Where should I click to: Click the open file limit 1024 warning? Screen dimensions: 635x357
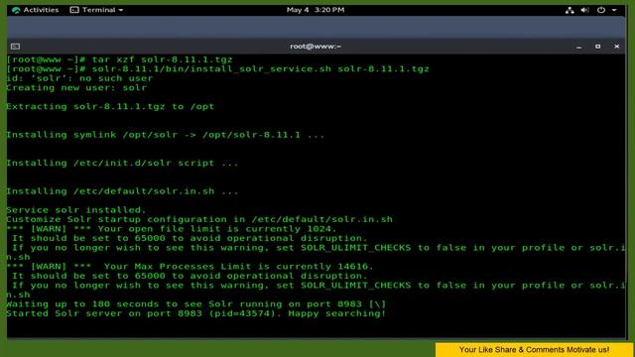[172, 229]
